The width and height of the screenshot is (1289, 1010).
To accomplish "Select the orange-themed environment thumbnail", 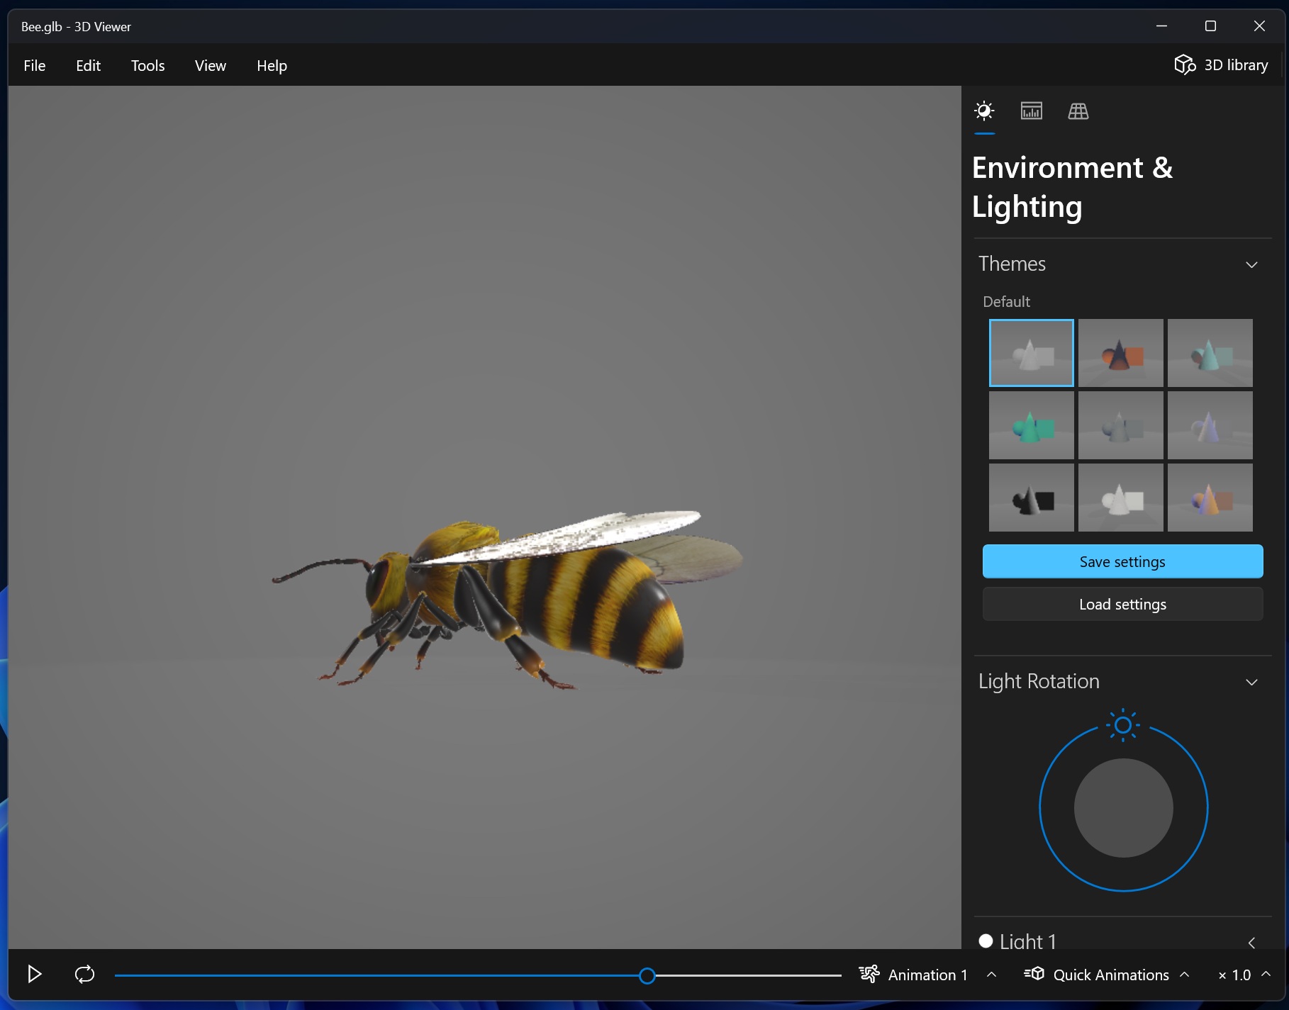I will 1120,353.
